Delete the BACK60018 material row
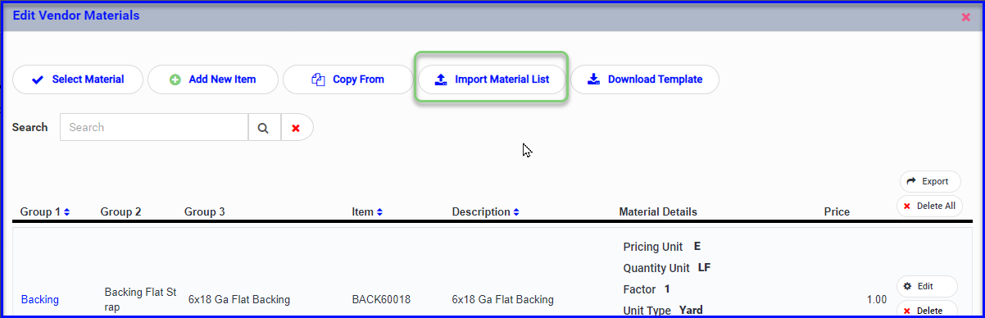The height and width of the screenshot is (318, 985). click(927, 310)
